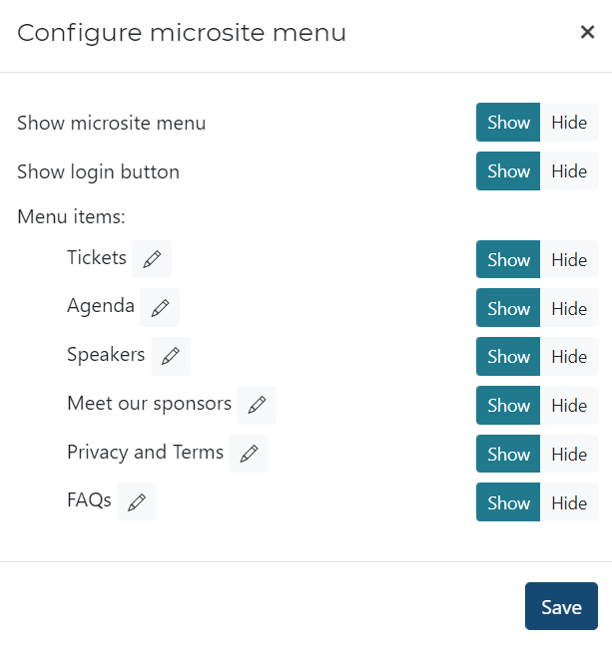Click the pencil icon next to Speakers
612x647 pixels.
[x=171, y=356]
